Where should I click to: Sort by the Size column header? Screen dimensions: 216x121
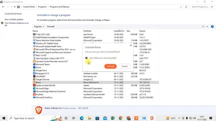pyautogui.click(x=128, y=31)
